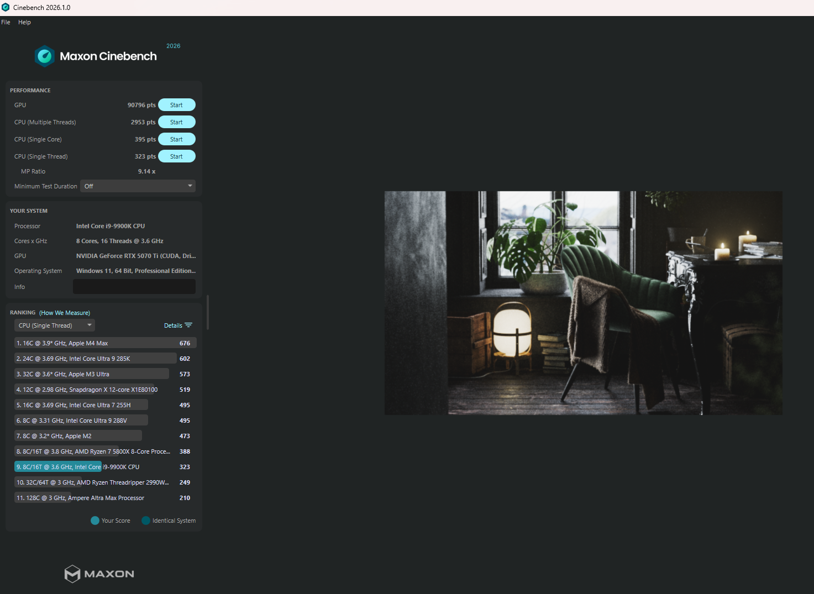Screen dimensions: 814x594
Task: Click the Maxon logo at the bottom
Action: (x=99, y=574)
